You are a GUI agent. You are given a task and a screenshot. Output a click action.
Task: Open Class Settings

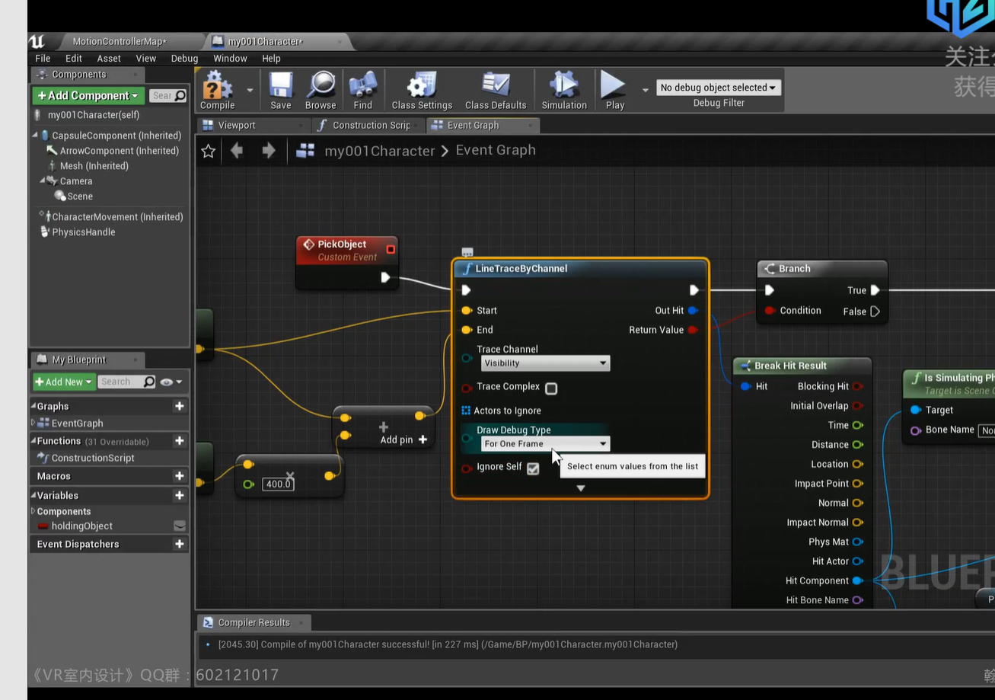tap(422, 91)
